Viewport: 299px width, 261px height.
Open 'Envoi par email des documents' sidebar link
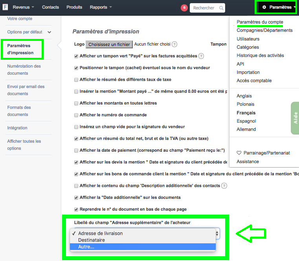[x=26, y=90]
